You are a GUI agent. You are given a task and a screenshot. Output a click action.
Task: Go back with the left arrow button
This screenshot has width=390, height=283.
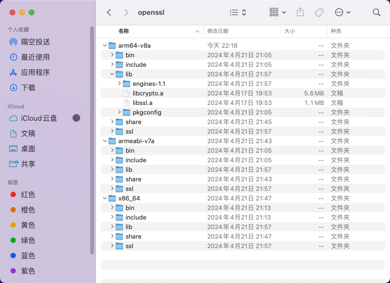109,12
